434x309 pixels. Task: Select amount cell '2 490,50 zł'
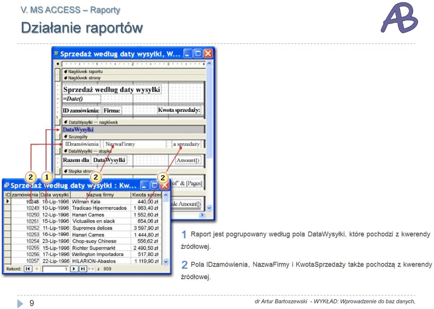click(x=146, y=248)
